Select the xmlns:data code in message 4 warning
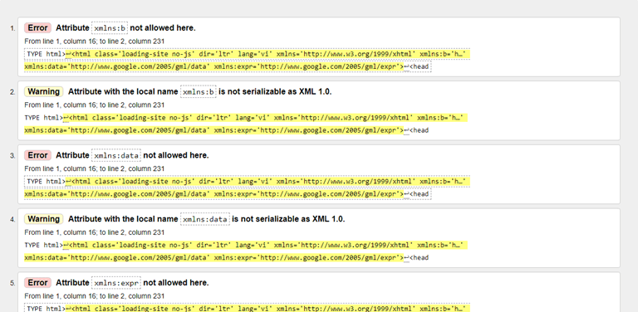 click(205, 219)
